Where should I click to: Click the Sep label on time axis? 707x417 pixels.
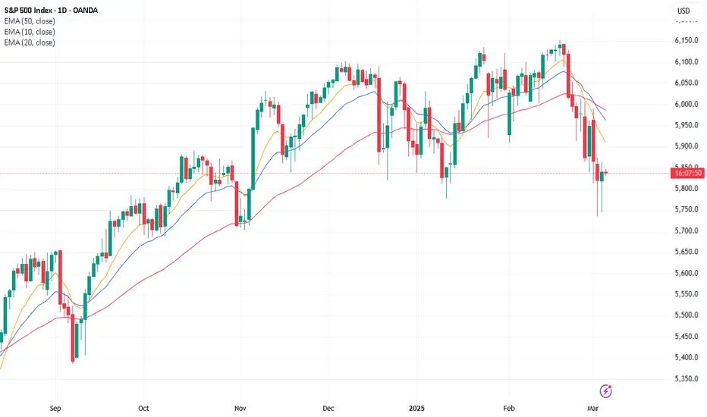pos(55,409)
